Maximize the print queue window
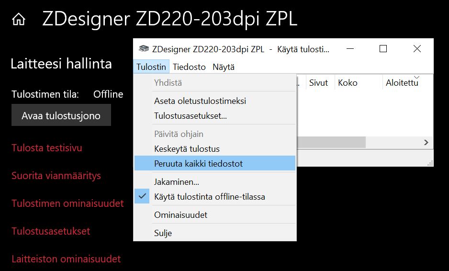Image resolution: width=449 pixels, height=271 pixels. pyautogui.click(x=383, y=49)
